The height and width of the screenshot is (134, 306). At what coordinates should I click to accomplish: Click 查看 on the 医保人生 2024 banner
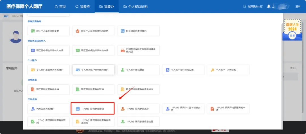point(292,36)
